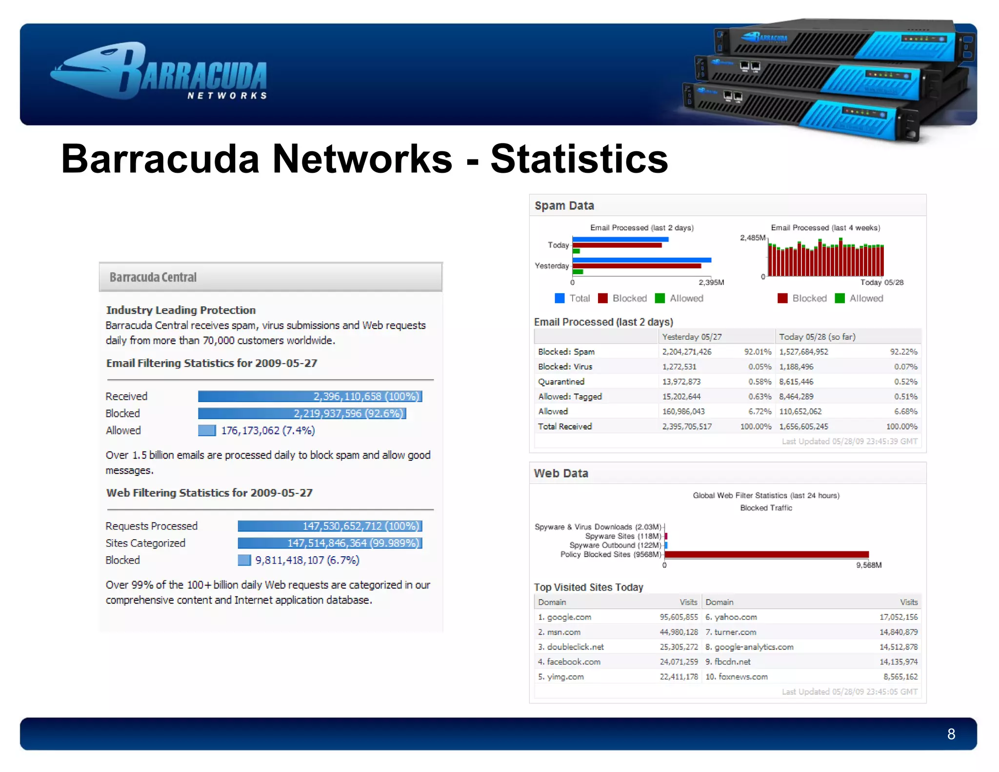Image resolution: width=999 pixels, height=772 pixels.
Task: Click the stacked Barracuda appliances image
Action: 829,81
